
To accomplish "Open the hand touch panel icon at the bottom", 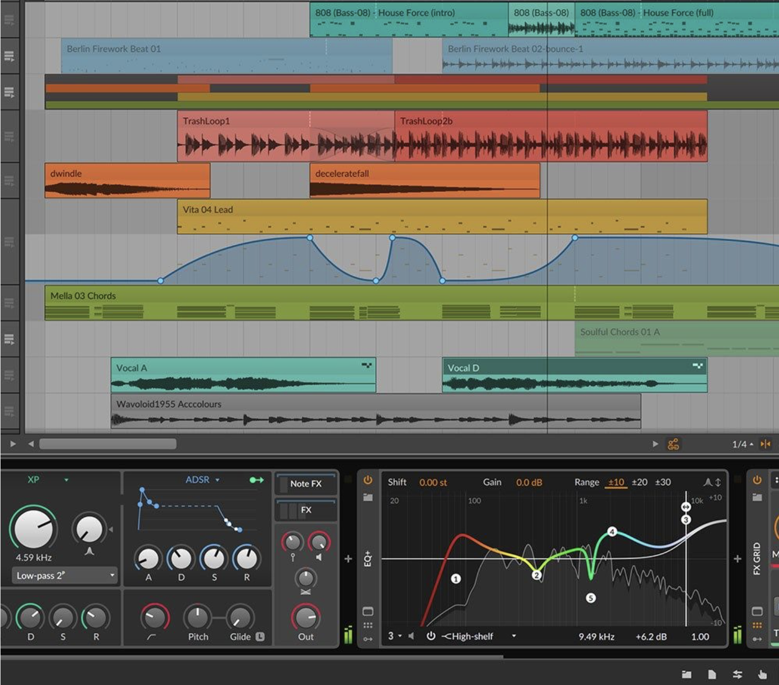I will tap(762, 675).
